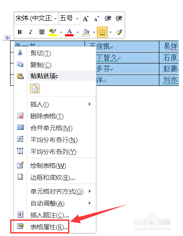Choose 平均分布各列(Y) menu entry
This screenshot has height=236, width=183.
click(x=55, y=151)
